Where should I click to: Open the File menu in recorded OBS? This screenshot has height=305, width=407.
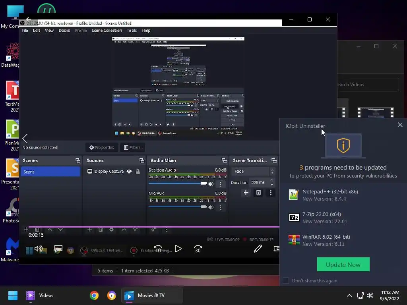(x=25, y=31)
